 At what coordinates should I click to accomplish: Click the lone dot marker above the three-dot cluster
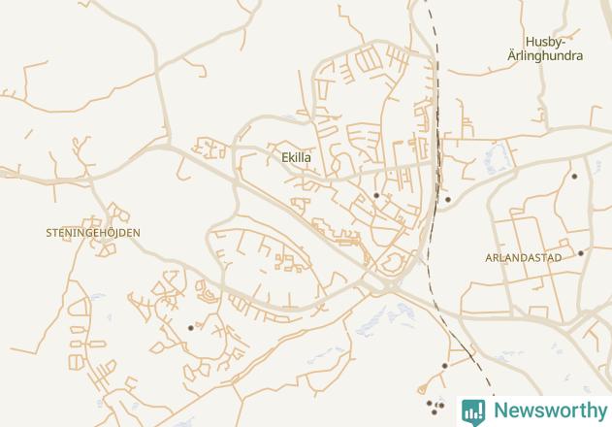(445, 366)
